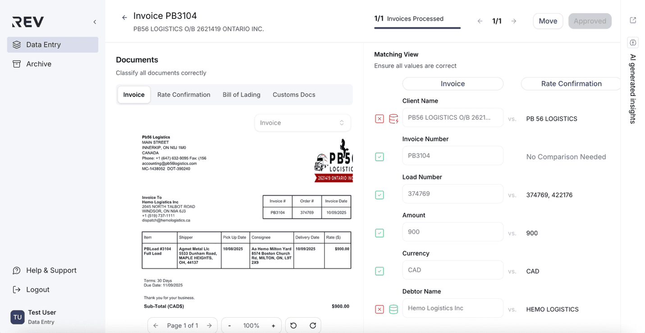Open the Archive section in sidebar
This screenshot has height=333, width=645.
tap(39, 64)
